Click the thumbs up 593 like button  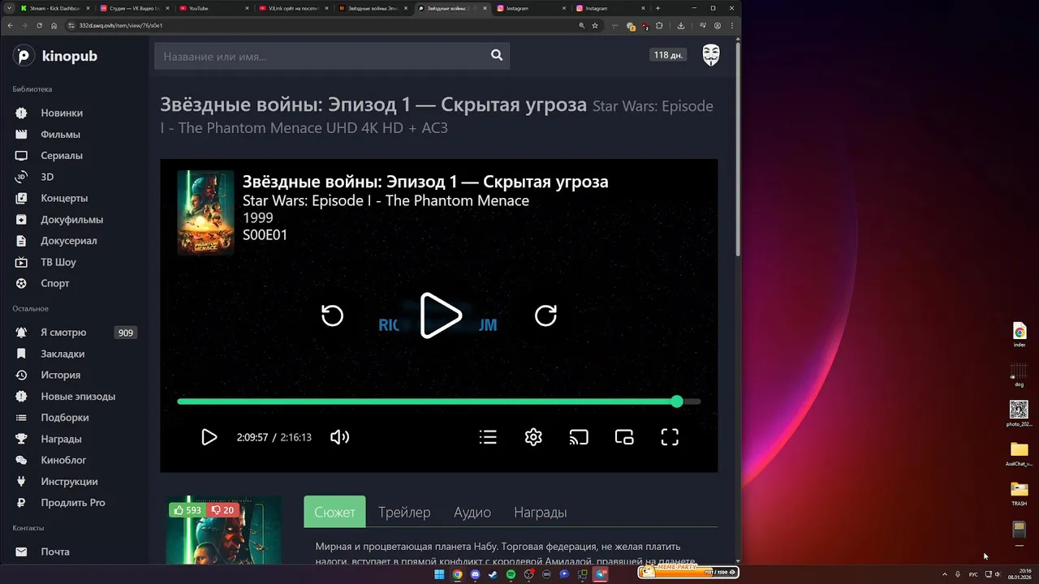pyautogui.click(x=187, y=510)
